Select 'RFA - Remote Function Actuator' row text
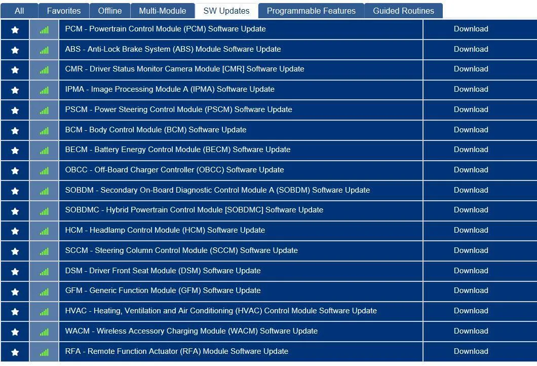537x366 pixels. pos(177,351)
